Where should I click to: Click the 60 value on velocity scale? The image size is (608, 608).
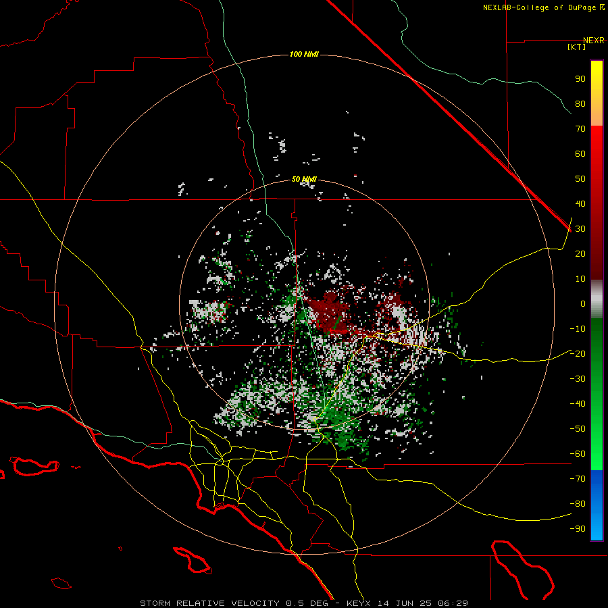[580, 154]
